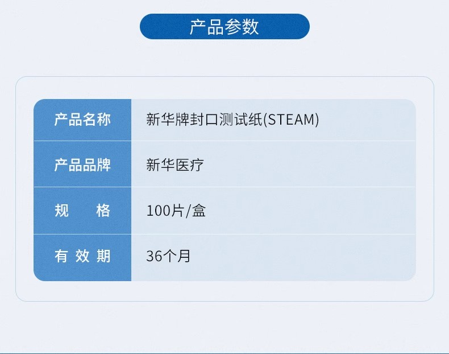Click the 规 character in the label column

click(x=62, y=211)
